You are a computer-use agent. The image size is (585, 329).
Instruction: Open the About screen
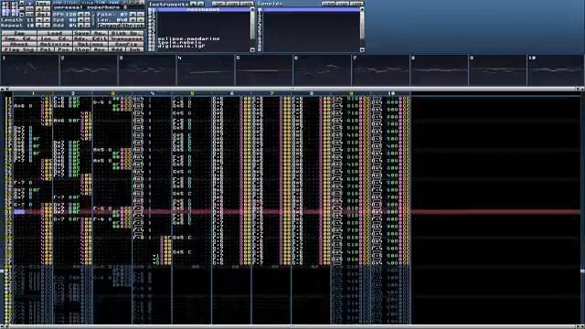click(19, 44)
